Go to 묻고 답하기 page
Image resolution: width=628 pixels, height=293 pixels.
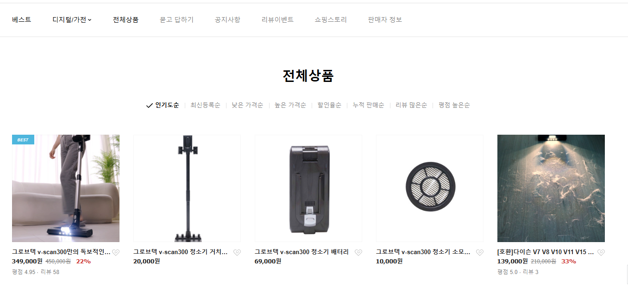pyautogui.click(x=176, y=20)
